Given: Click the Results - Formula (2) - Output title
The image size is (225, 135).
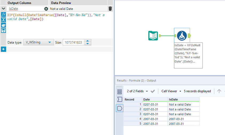Looking at the screenshot, I should point(136,80).
